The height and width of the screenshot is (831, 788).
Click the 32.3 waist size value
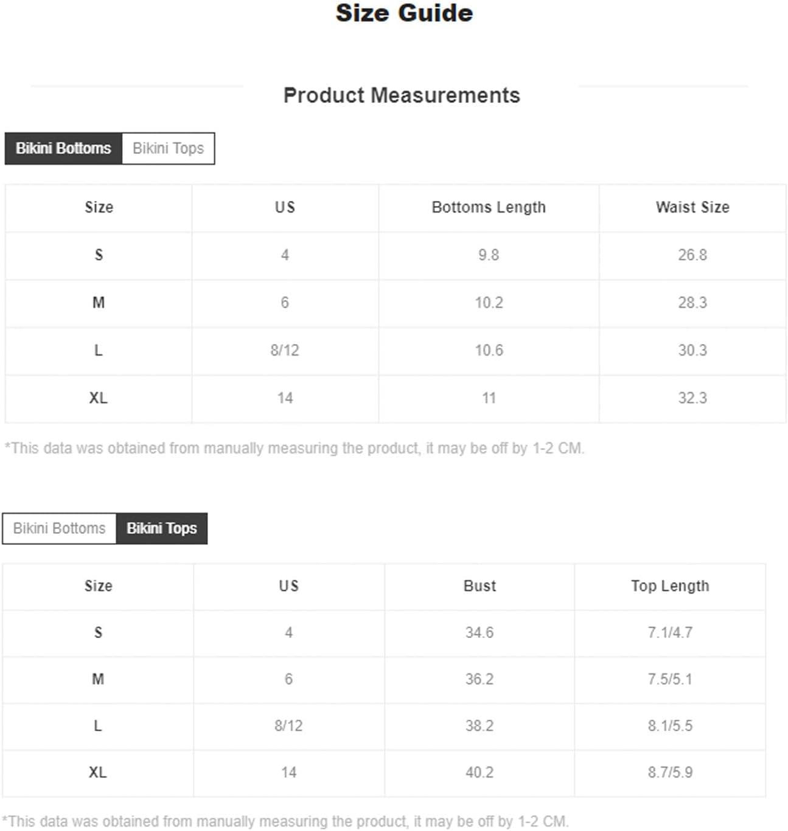[692, 398]
